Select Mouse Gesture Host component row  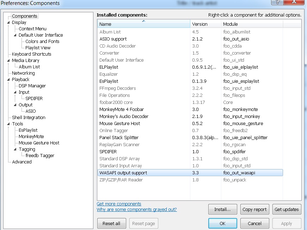190,123
